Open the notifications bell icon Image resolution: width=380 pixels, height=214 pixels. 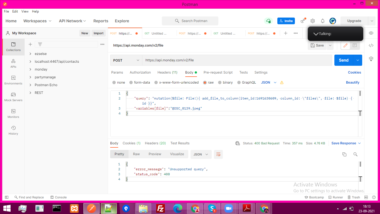click(x=323, y=21)
